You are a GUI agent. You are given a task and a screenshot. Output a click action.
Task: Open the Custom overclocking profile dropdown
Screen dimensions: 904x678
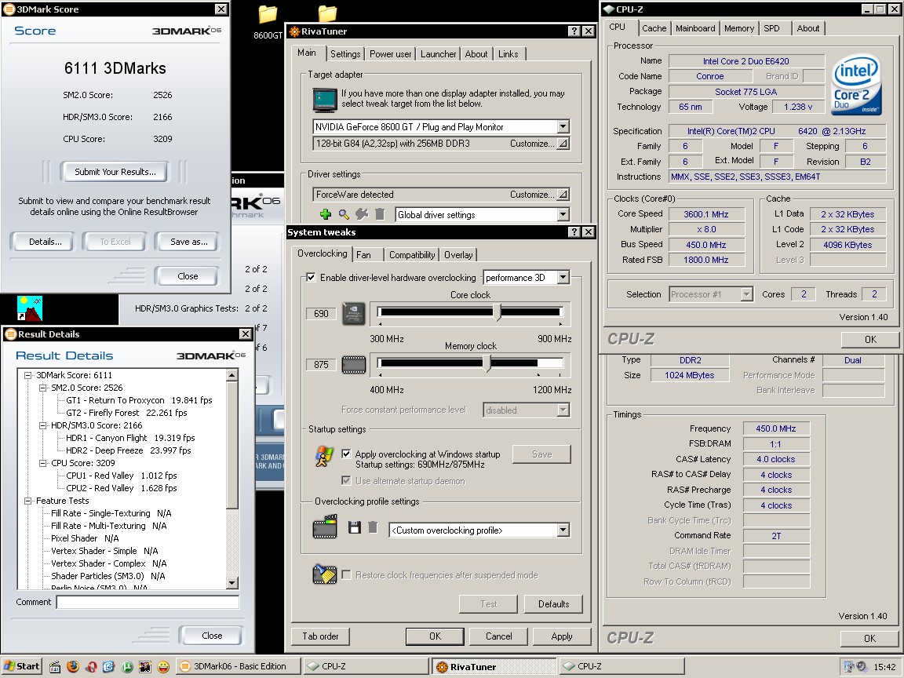[563, 530]
